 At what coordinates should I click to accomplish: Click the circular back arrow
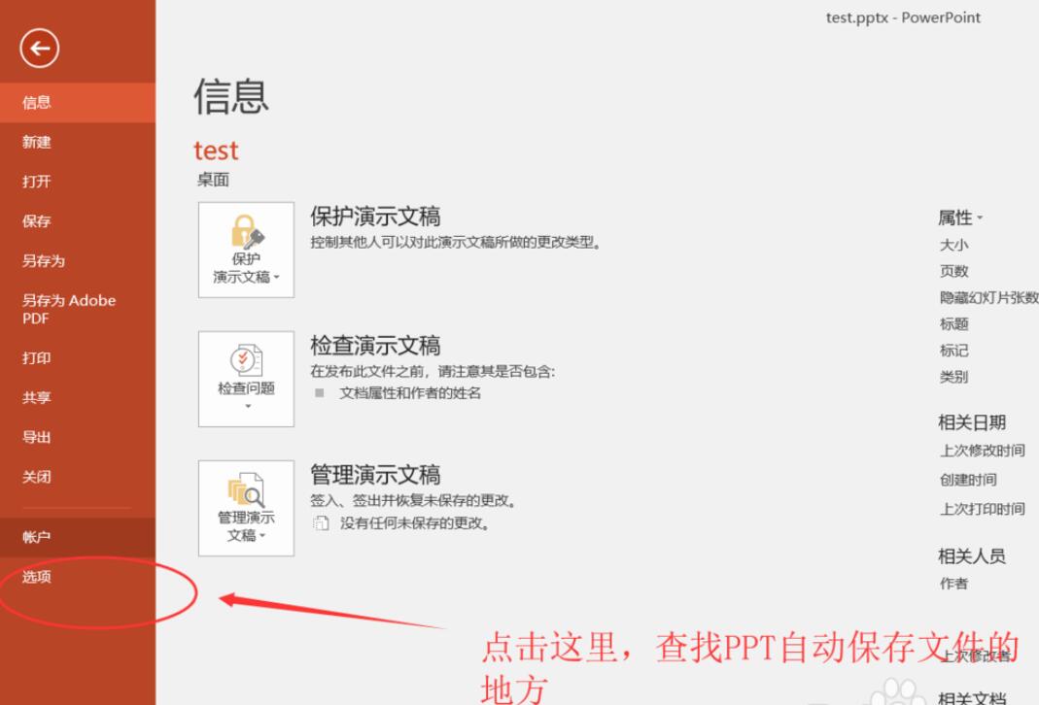[38, 47]
